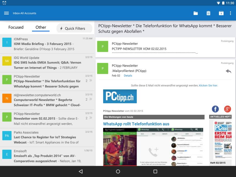Delete the email with the trash icon
Image resolution: width=236 pixels, height=177 pixels.
[208, 13]
